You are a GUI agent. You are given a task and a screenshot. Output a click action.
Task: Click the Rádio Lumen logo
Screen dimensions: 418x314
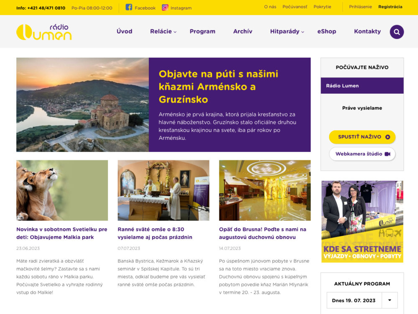point(44,32)
